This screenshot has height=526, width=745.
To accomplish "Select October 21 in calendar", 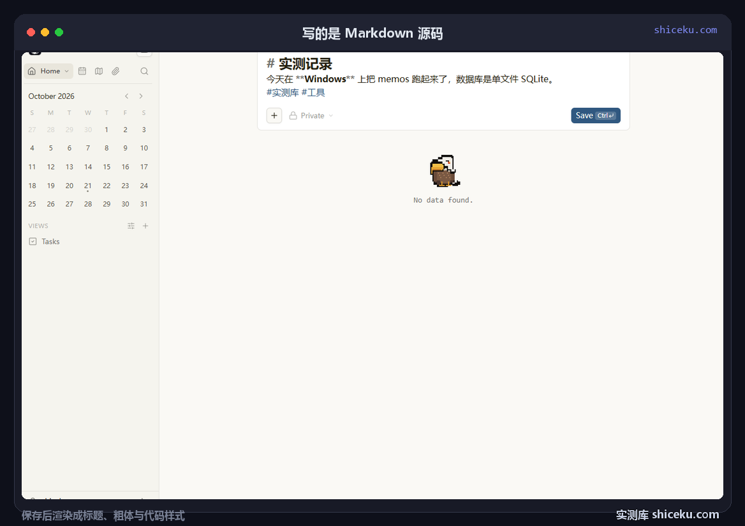I will click(88, 186).
